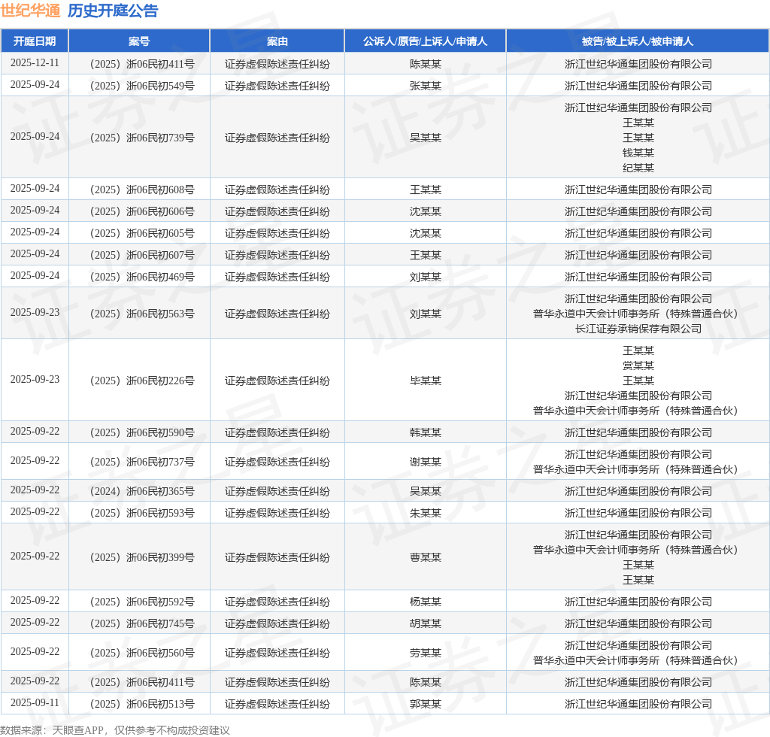Click the 2025-09-11 hearing date cell
770x737 pixels.
click(35, 702)
